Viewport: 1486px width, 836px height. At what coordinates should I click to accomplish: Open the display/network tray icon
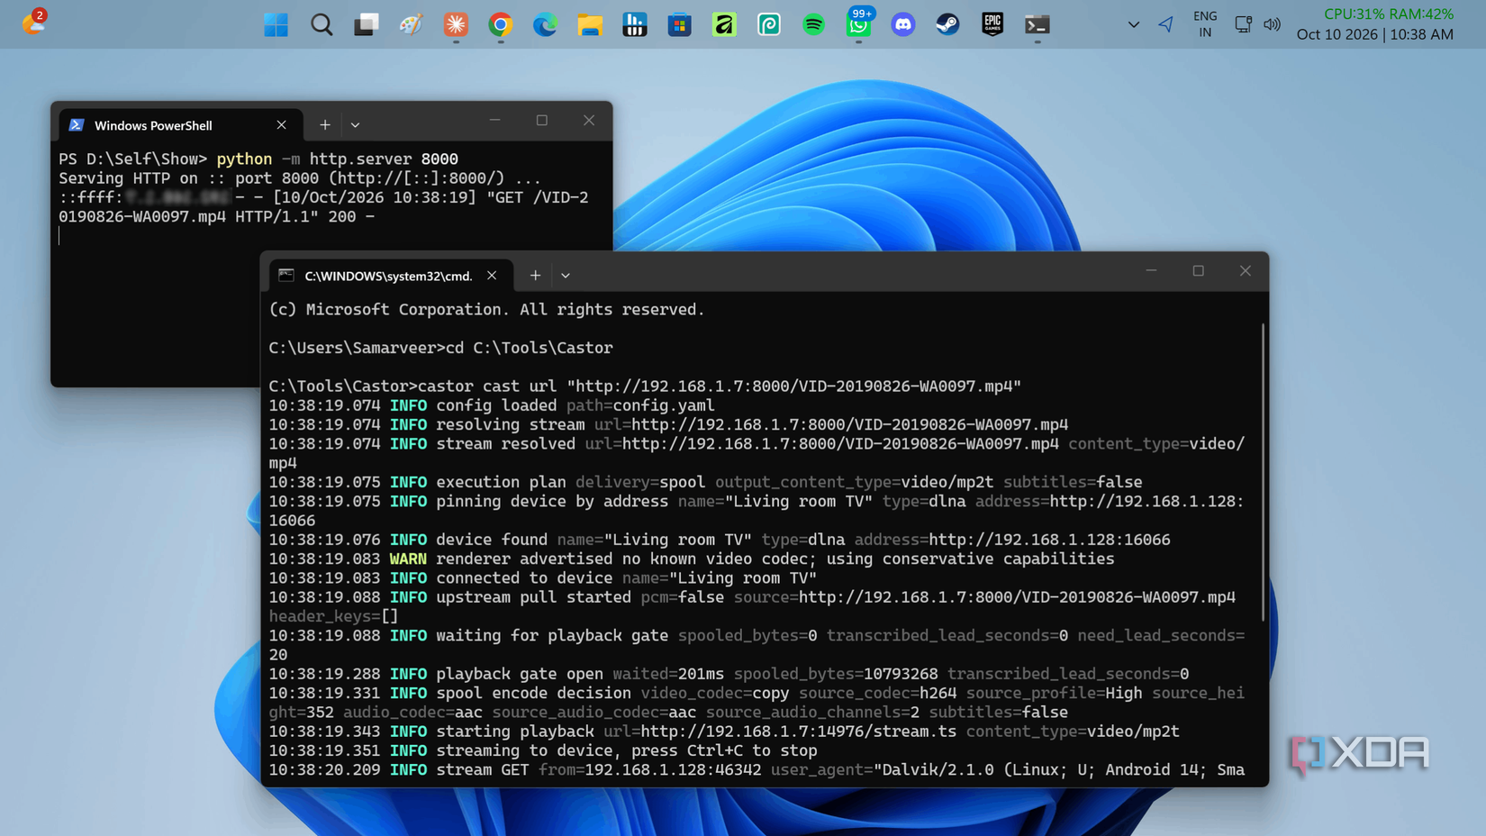tap(1243, 24)
